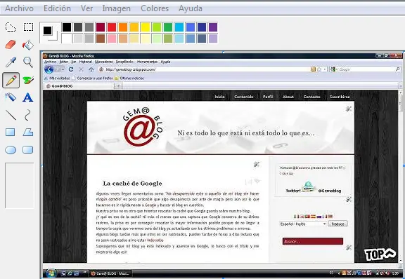Viewport: 405px width, 279px height.
Task: Choose the Brush tool
Action: (x=28, y=80)
